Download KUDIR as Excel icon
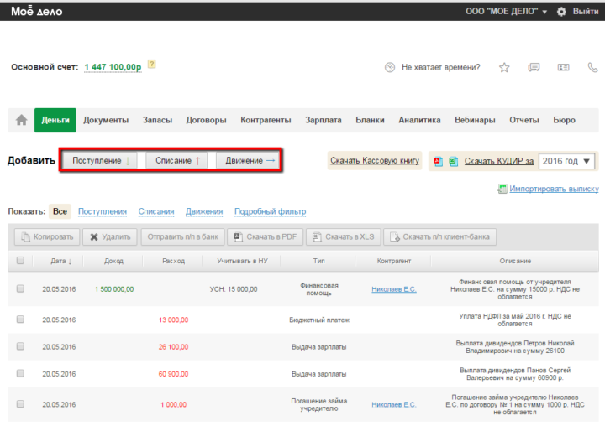605x426 pixels. pyautogui.click(x=453, y=161)
